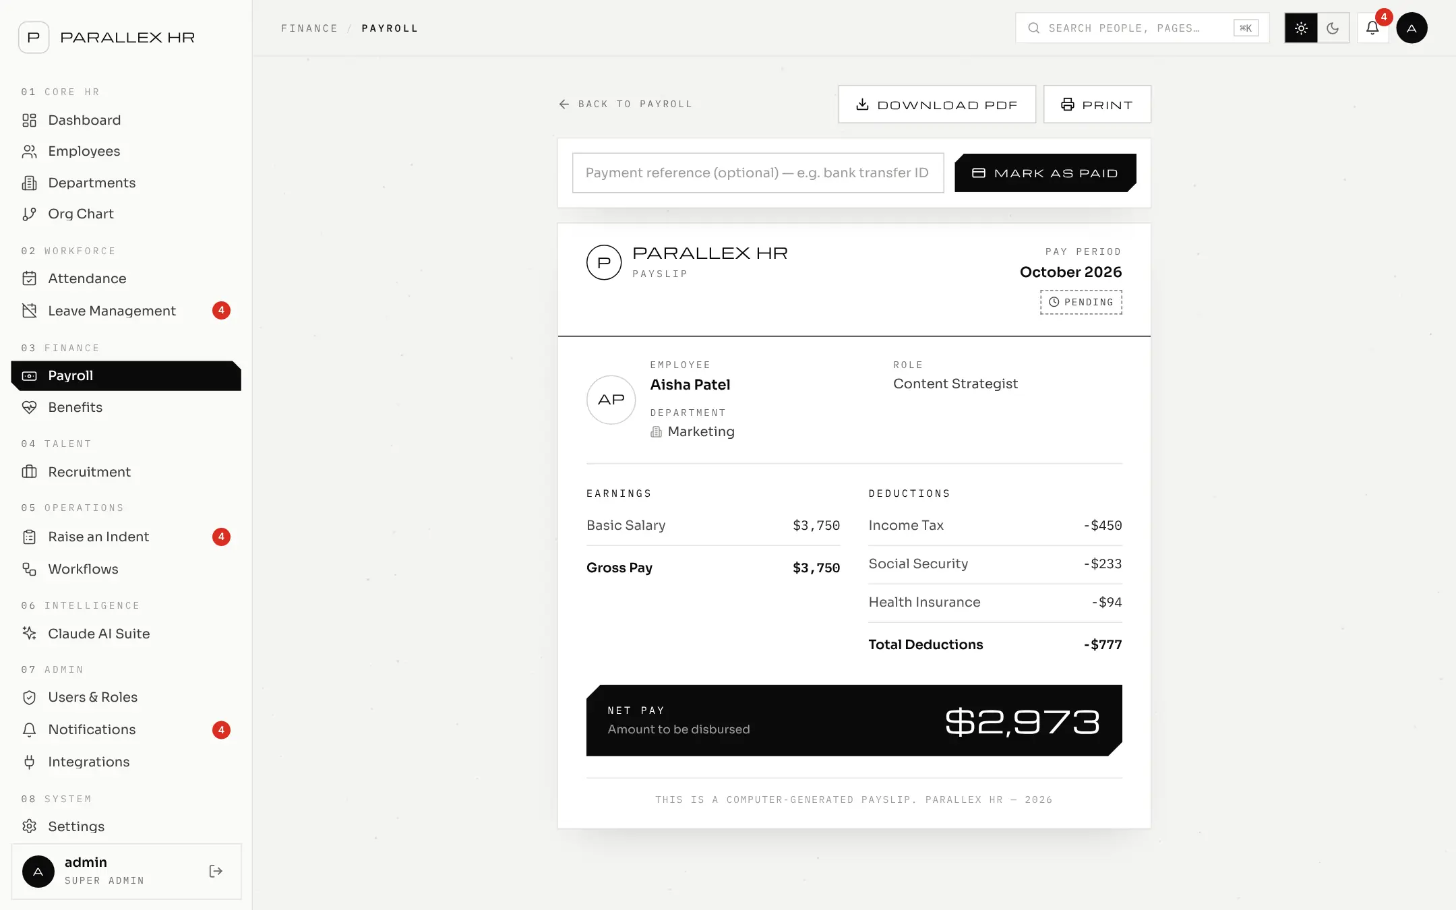This screenshot has width=1456, height=910.
Task: Go back to payroll list
Action: click(x=626, y=104)
